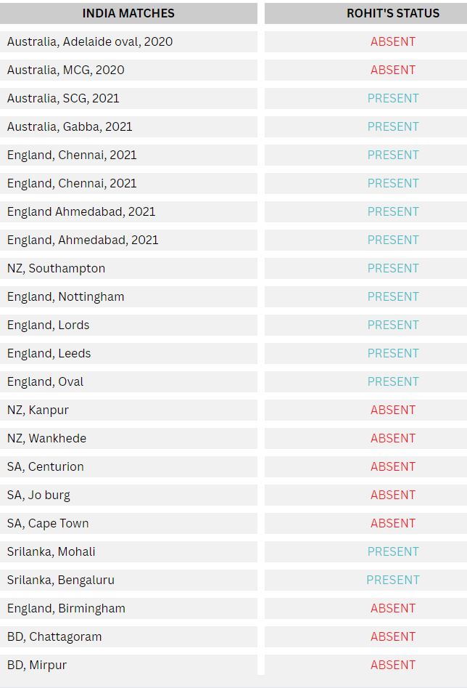Select the Australia, Adelaide oval, 2020 row
This screenshot has width=467, height=688.
coord(128,41)
